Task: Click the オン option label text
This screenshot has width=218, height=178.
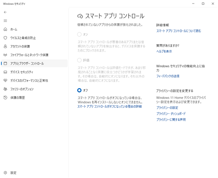Action: (x=85, y=34)
